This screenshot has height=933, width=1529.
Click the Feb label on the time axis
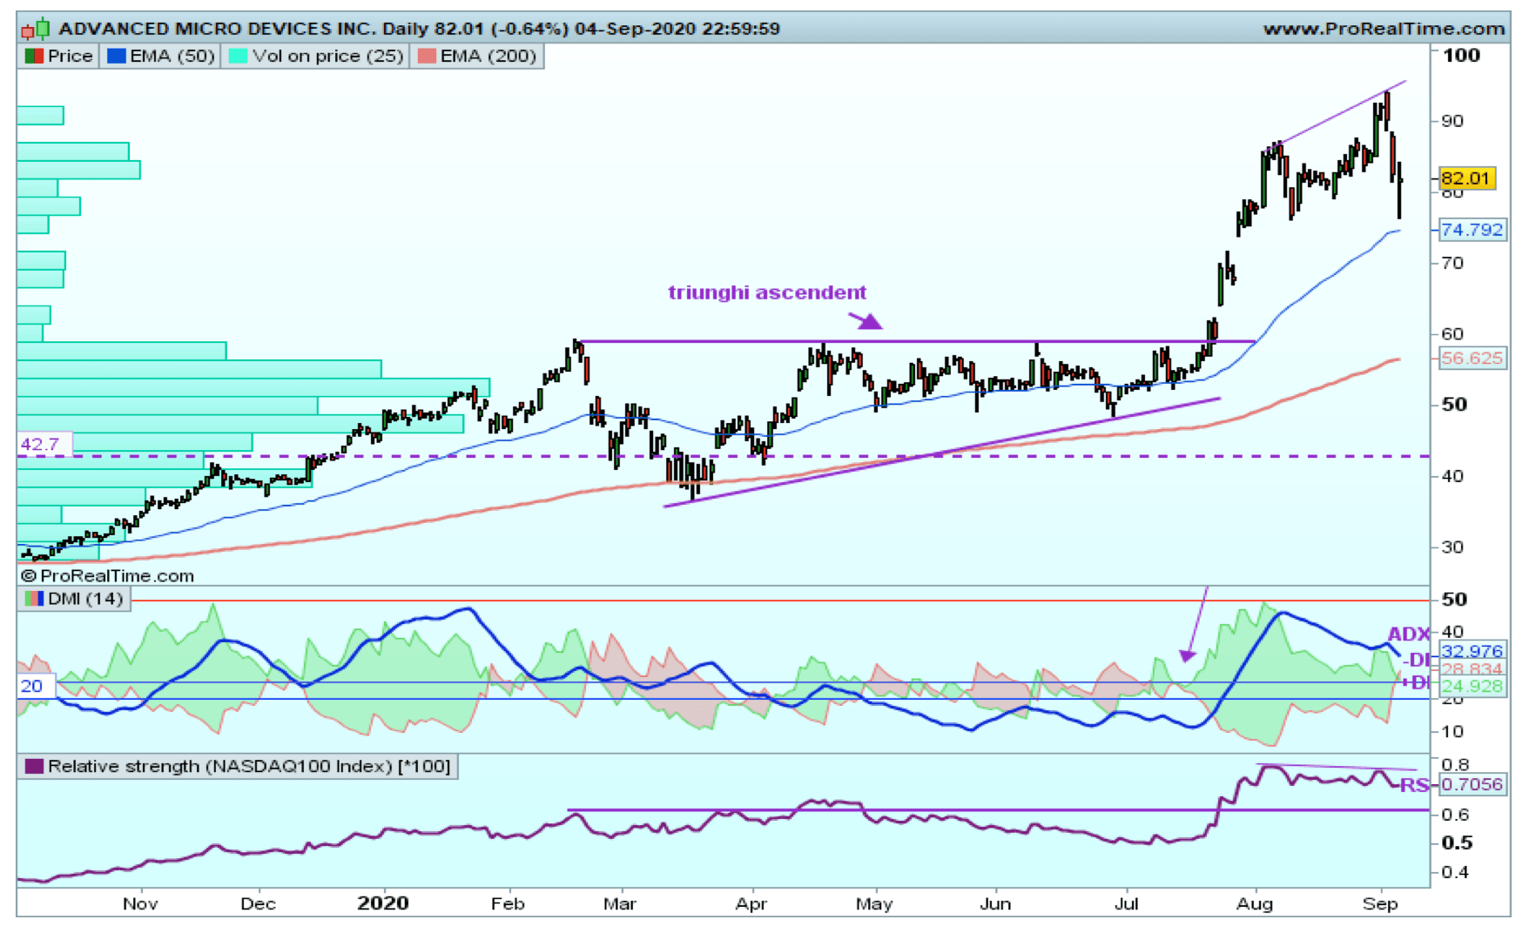[508, 903]
